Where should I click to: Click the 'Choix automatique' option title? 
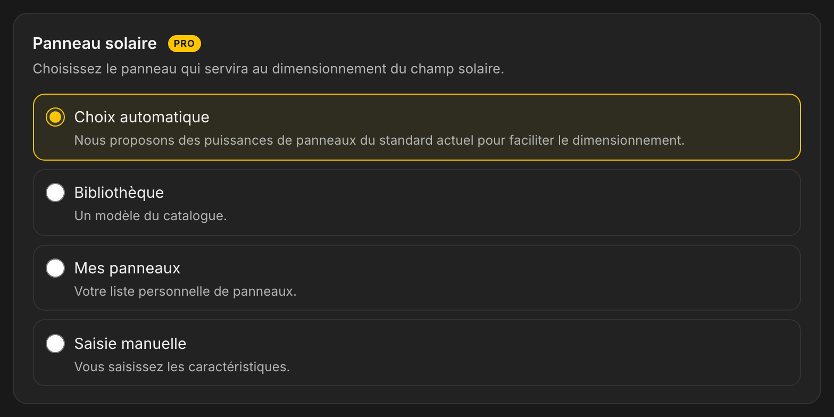pos(142,117)
